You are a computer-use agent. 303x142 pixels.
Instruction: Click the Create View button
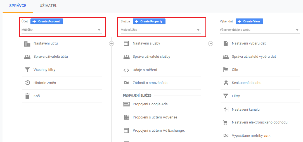click(249, 21)
